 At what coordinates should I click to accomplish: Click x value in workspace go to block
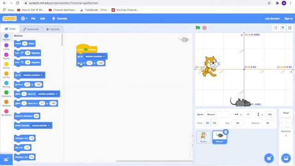[x=89, y=63]
